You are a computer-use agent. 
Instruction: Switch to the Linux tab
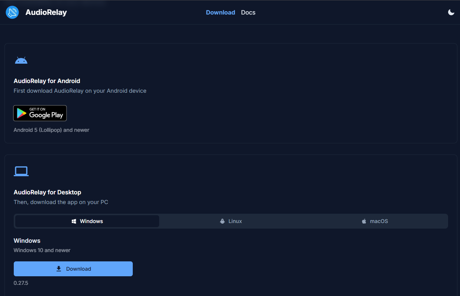[x=231, y=221]
